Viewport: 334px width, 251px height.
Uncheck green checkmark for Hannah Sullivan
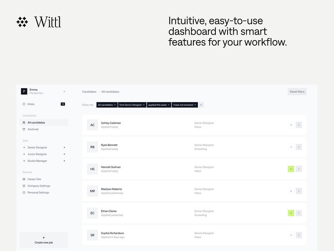click(291, 169)
